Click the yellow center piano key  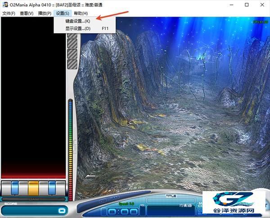[33, 188]
